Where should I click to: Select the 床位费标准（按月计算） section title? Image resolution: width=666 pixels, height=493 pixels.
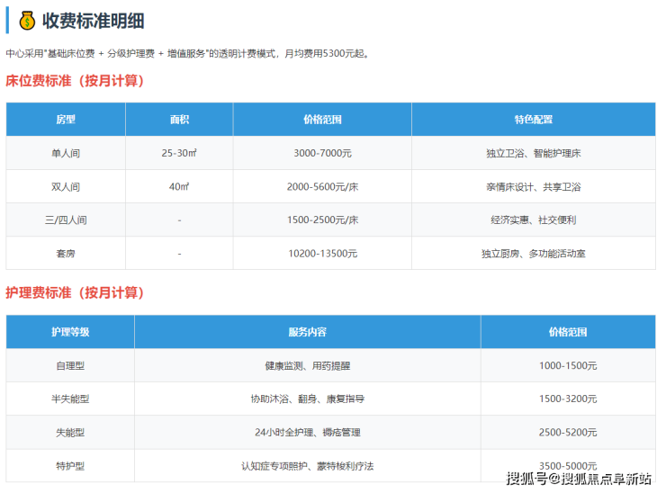point(75,81)
